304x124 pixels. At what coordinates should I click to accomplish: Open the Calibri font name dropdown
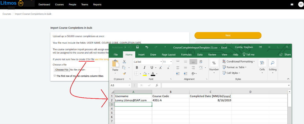click(x=161, y=62)
